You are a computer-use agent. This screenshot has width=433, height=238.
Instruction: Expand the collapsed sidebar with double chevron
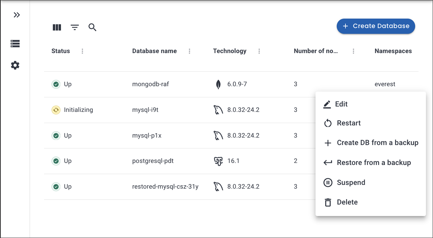click(x=17, y=15)
